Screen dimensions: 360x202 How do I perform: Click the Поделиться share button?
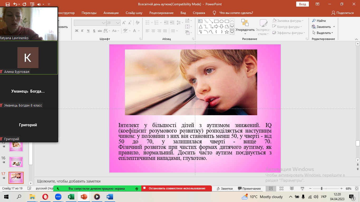pos(343,13)
